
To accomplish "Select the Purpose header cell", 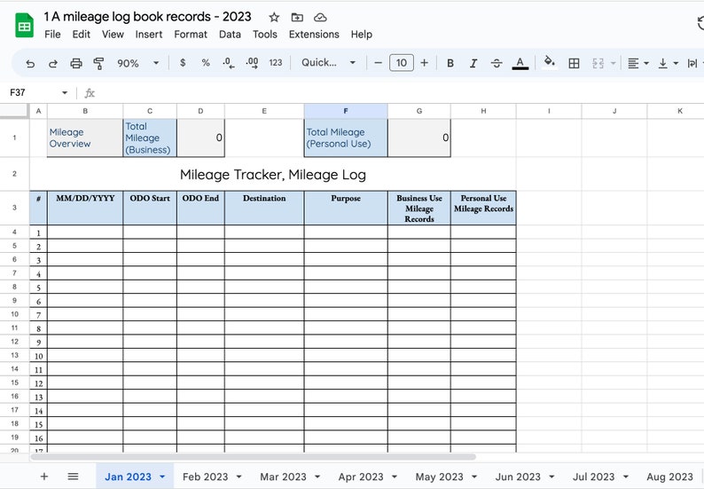I will [346, 208].
